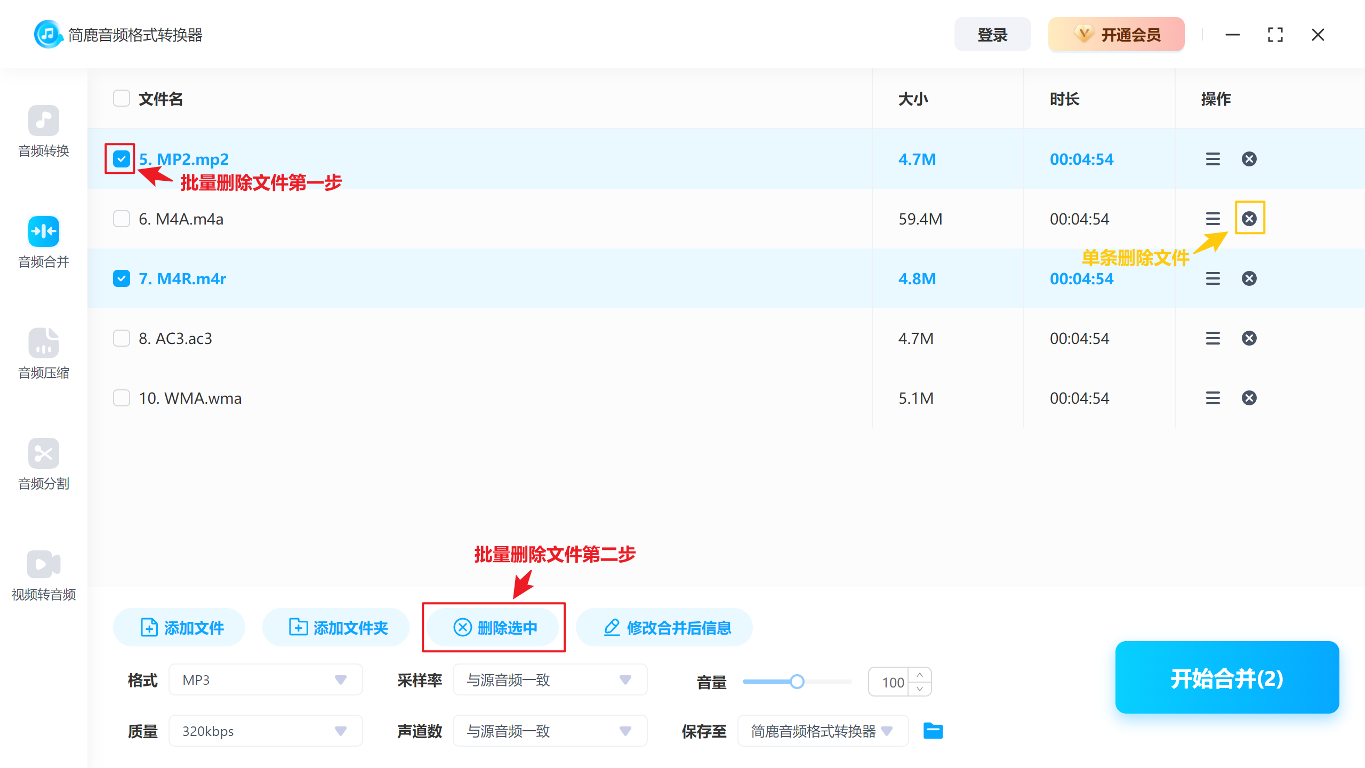1365x768 pixels.
Task: Click 修改合并后信息 button
Action: coord(664,627)
